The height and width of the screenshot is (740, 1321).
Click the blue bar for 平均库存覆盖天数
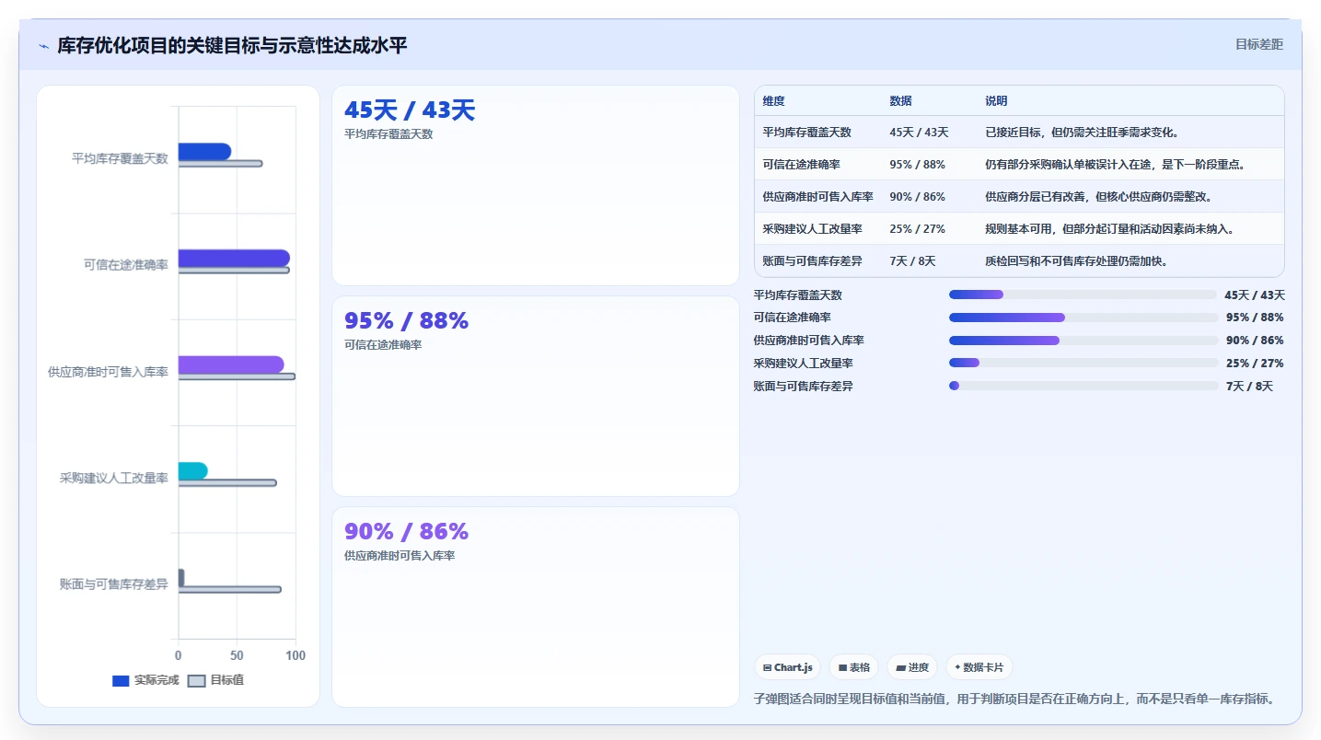[204, 152]
